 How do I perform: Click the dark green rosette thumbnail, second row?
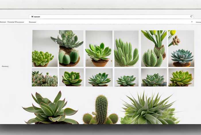pyautogui.click(x=71, y=77)
